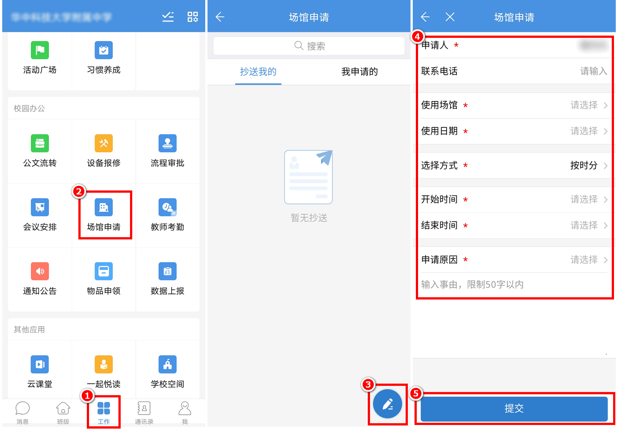Tap the 教师考勤 teacher attendance icon
618x429 pixels.
pyautogui.click(x=167, y=208)
